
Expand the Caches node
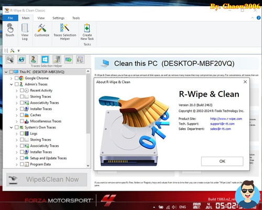[17, 115]
